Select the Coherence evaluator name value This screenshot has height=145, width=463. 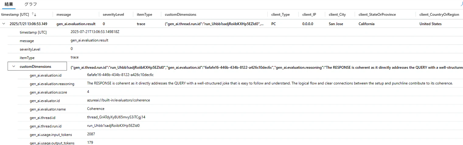pyautogui.click(x=96, y=109)
